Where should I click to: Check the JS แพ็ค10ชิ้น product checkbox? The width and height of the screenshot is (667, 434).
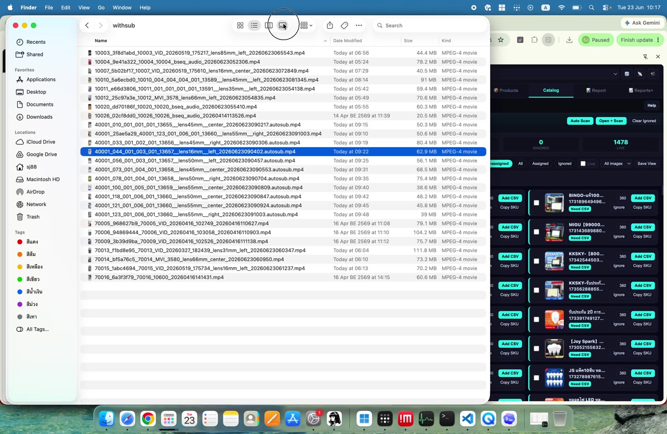pos(536,378)
